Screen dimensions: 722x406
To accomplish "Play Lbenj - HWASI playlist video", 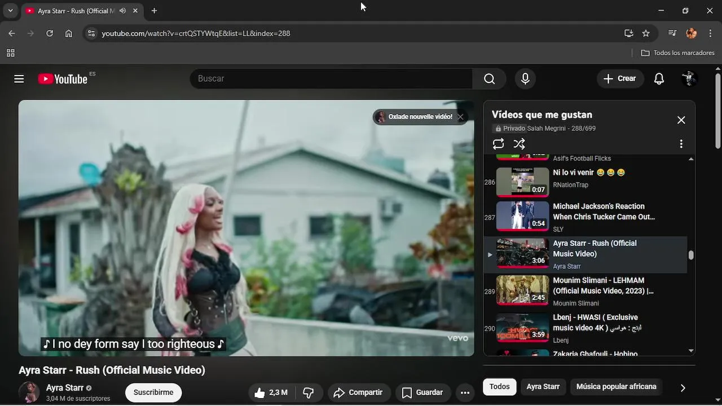I will pos(585,329).
